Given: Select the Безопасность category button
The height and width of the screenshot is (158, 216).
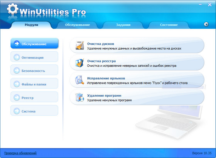Looking at the screenshot, I should (x=34, y=70).
